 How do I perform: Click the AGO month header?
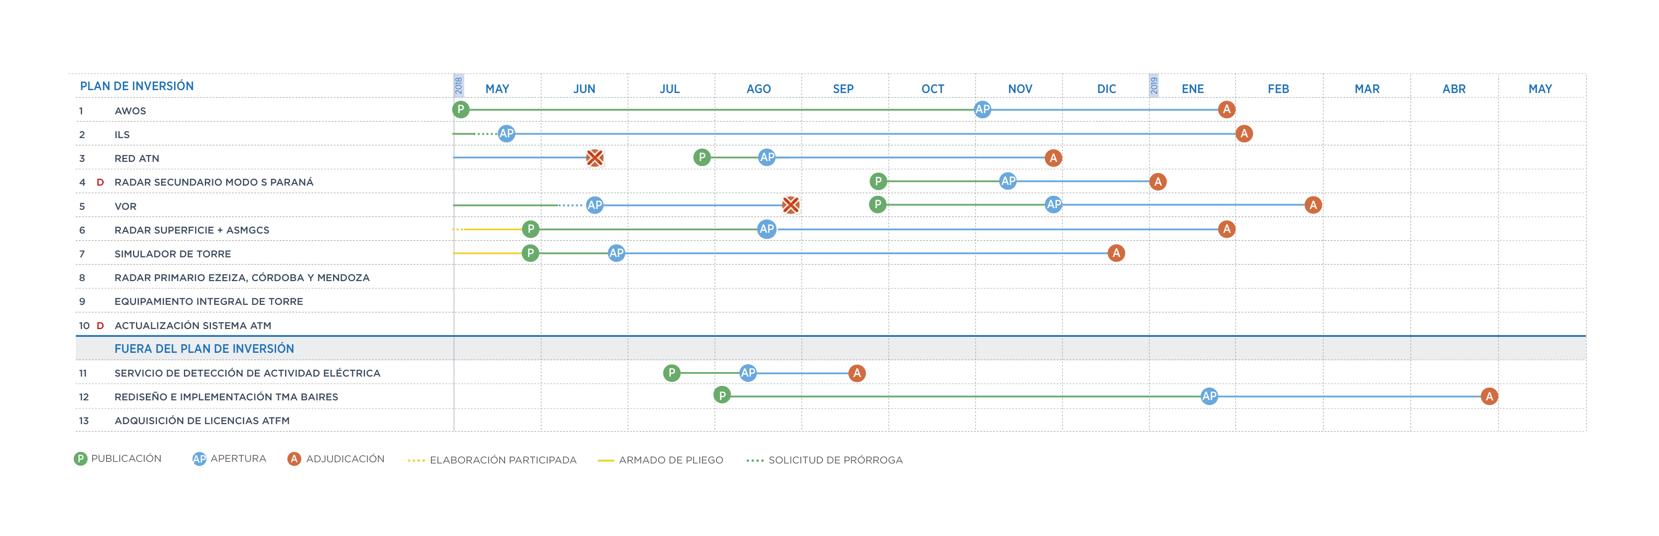(x=758, y=89)
